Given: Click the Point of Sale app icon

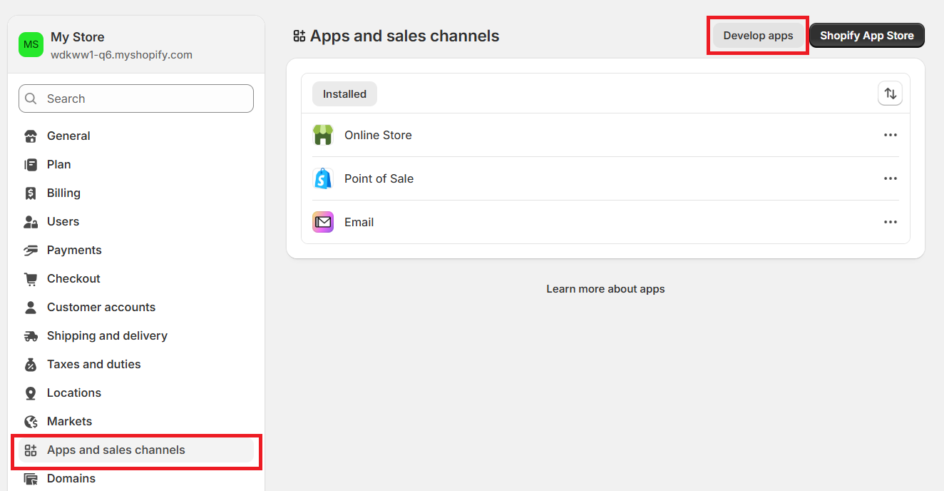Looking at the screenshot, I should (323, 178).
